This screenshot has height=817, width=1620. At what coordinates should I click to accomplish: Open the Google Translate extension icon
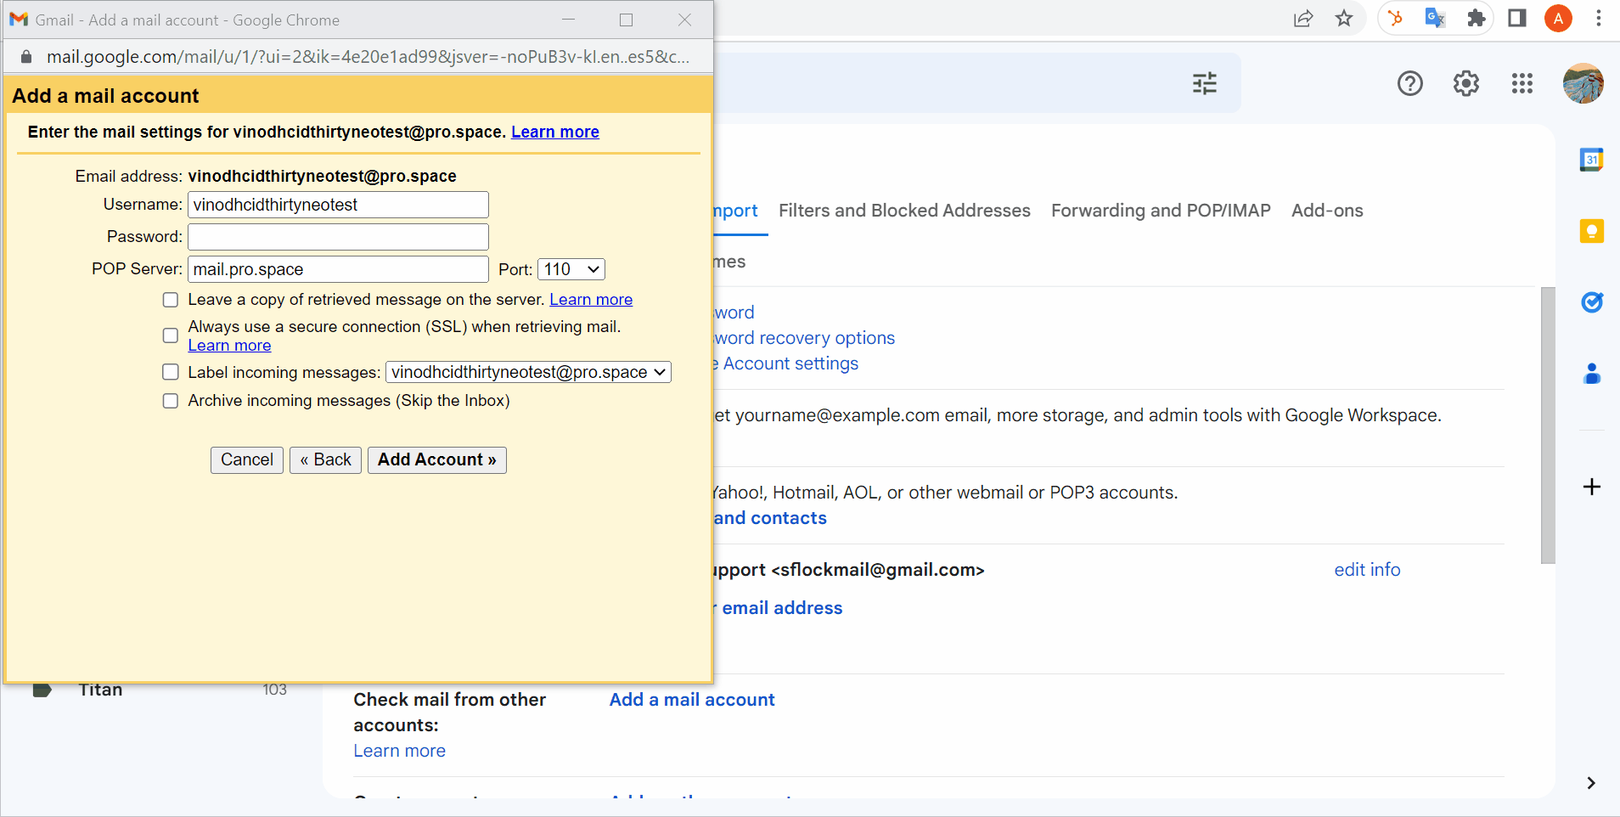1437,19
